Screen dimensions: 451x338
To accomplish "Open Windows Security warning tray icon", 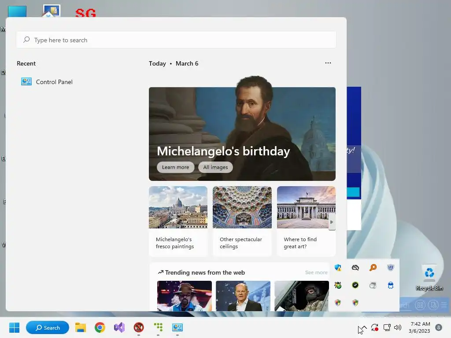I will click(338, 268).
